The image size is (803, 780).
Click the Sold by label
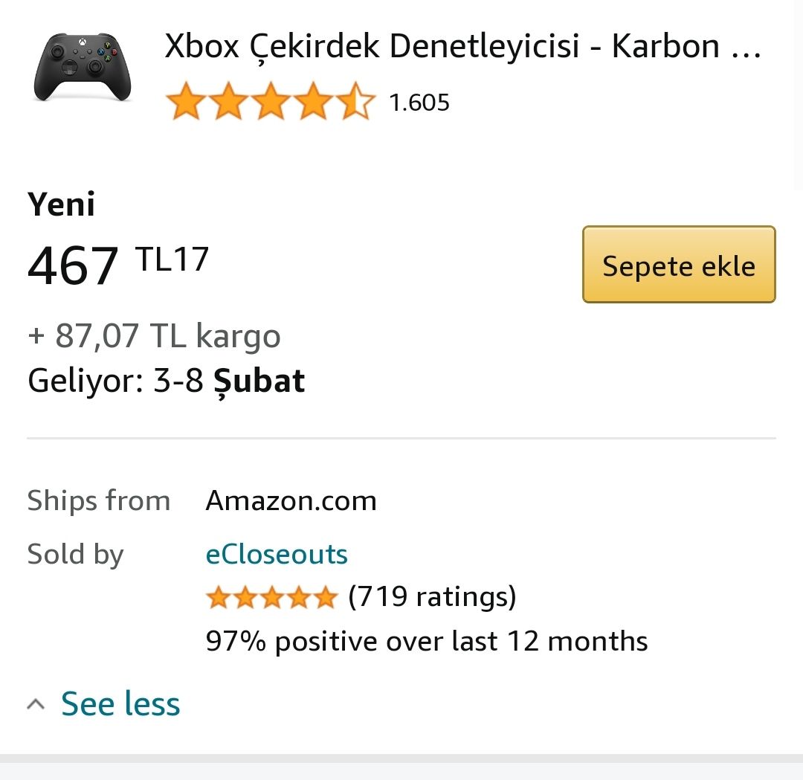pyautogui.click(x=75, y=554)
